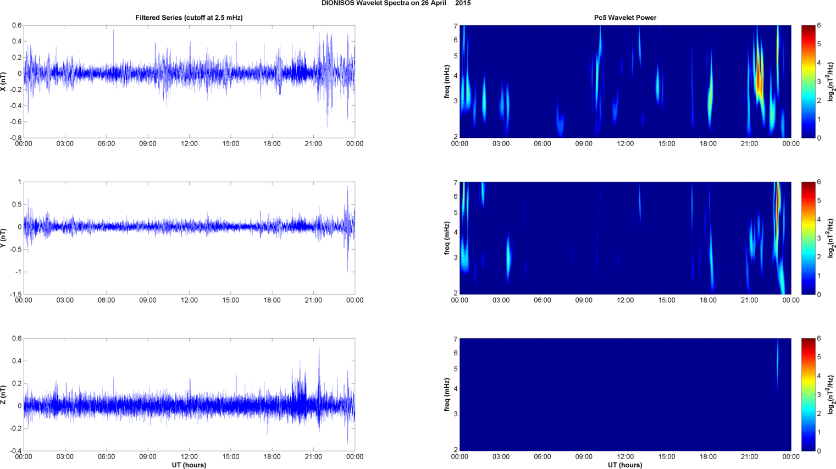
Task: Click 'freq (mHz)' label of the bottom spectrogram
Action: pos(447,394)
